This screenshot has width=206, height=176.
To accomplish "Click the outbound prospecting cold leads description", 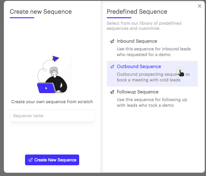I will click(x=153, y=77).
